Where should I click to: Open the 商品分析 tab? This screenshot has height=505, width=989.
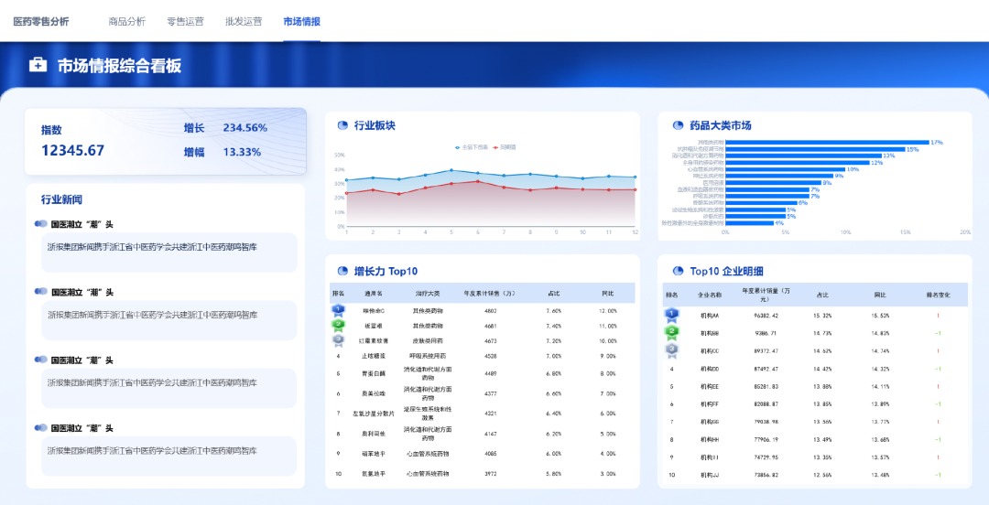[126, 21]
